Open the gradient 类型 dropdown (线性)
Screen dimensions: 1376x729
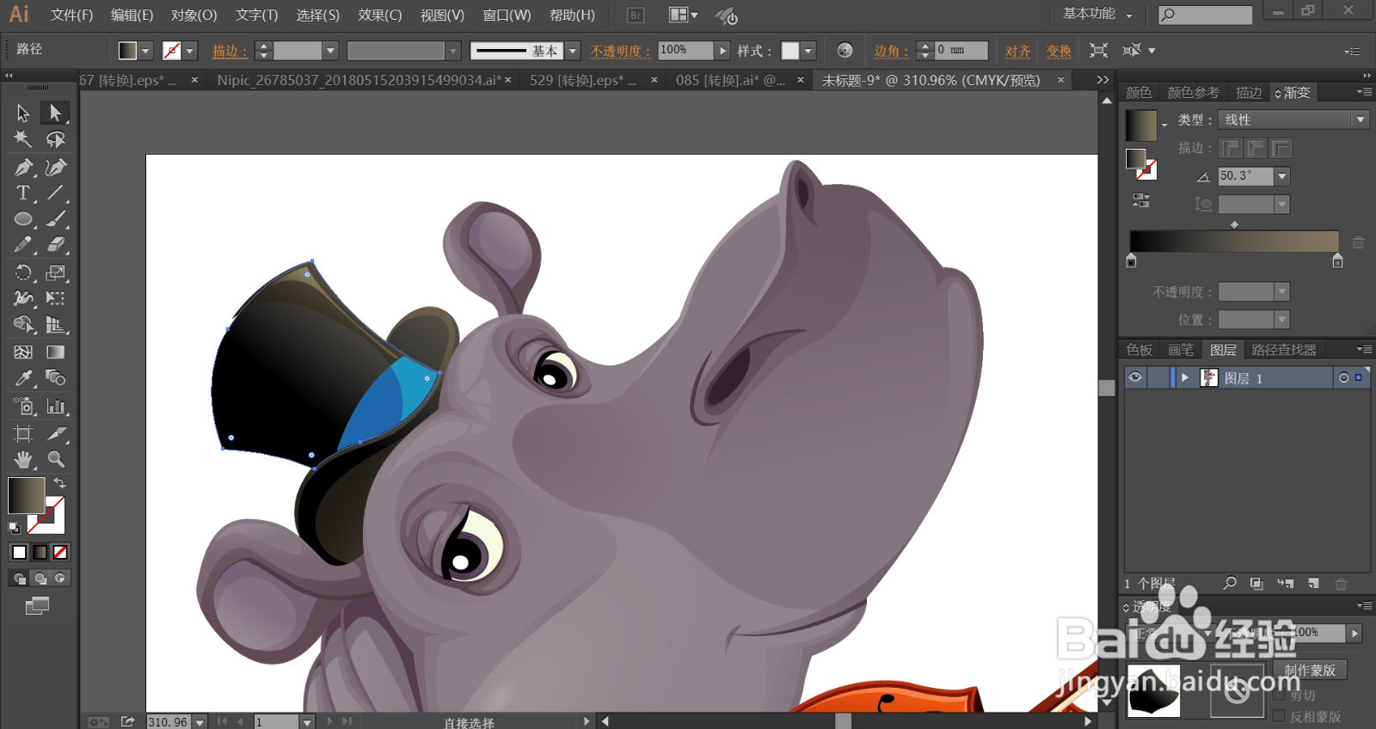pyautogui.click(x=1293, y=119)
